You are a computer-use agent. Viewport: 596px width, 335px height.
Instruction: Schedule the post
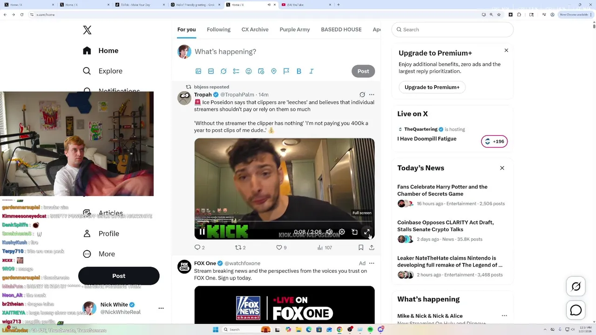pyautogui.click(x=261, y=71)
